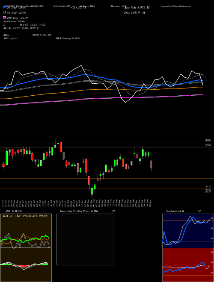The width and height of the screenshot is (214, 282).
Task: Open the ADX line chart panel
Action: click(x=26, y=231)
